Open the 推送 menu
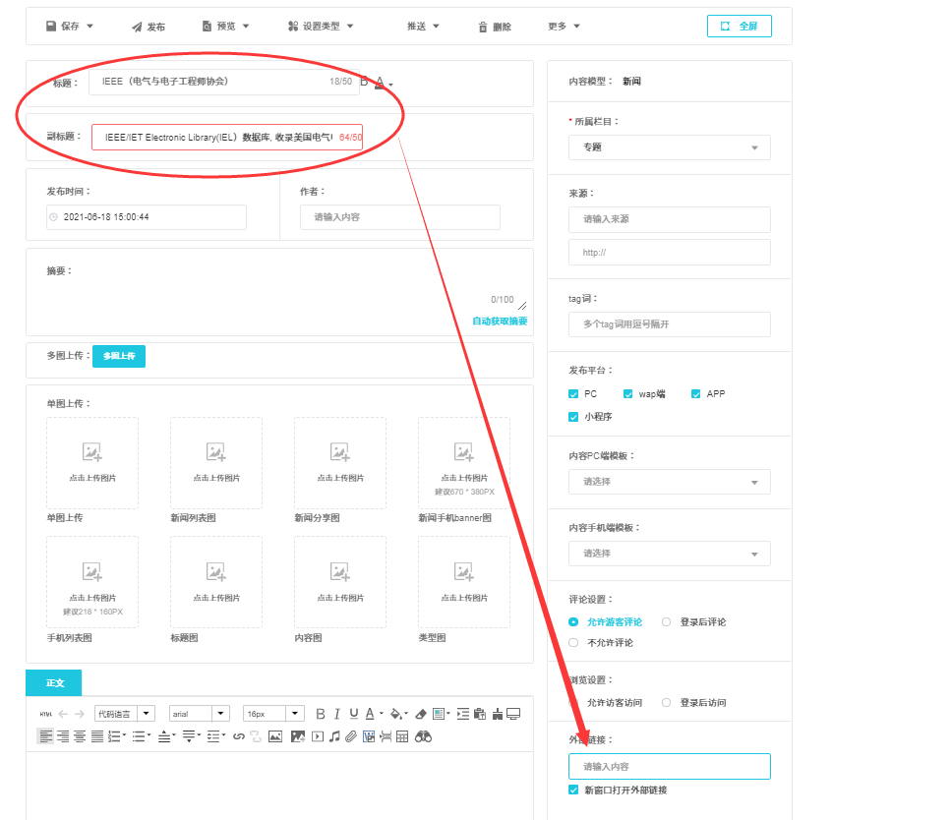This screenshot has height=820, width=951. tap(423, 27)
